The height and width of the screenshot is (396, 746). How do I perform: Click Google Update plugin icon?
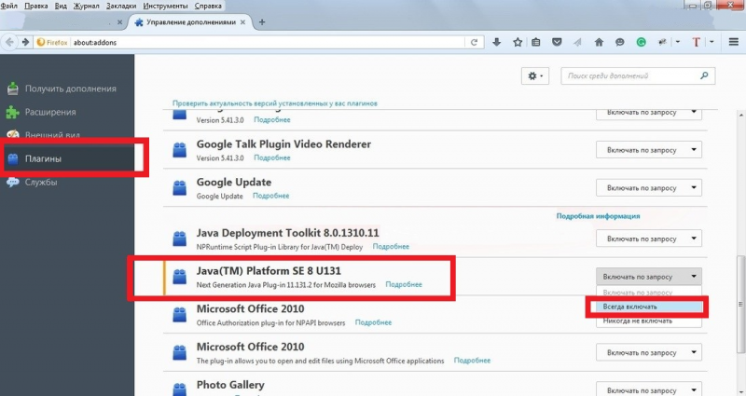point(179,188)
